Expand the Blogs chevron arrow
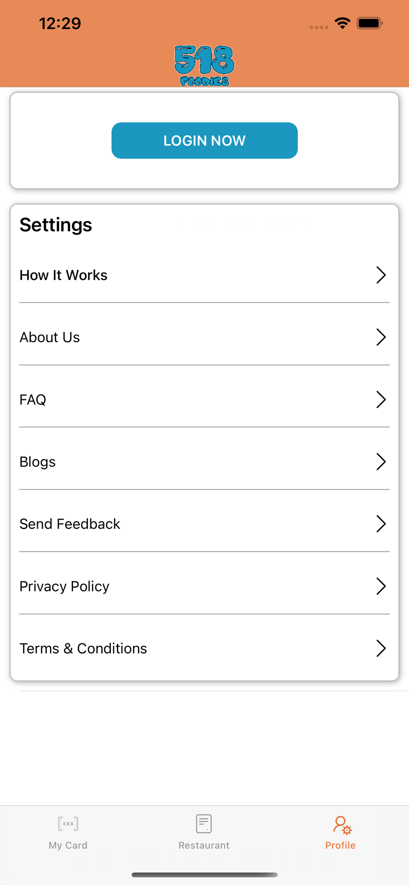Screen dimensions: 409x885 click(x=381, y=462)
